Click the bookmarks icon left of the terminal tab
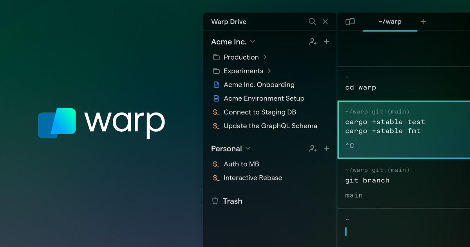 pyautogui.click(x=350, y=22)
